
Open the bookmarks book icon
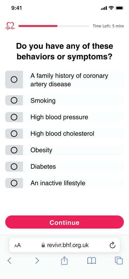pos(92,261)
